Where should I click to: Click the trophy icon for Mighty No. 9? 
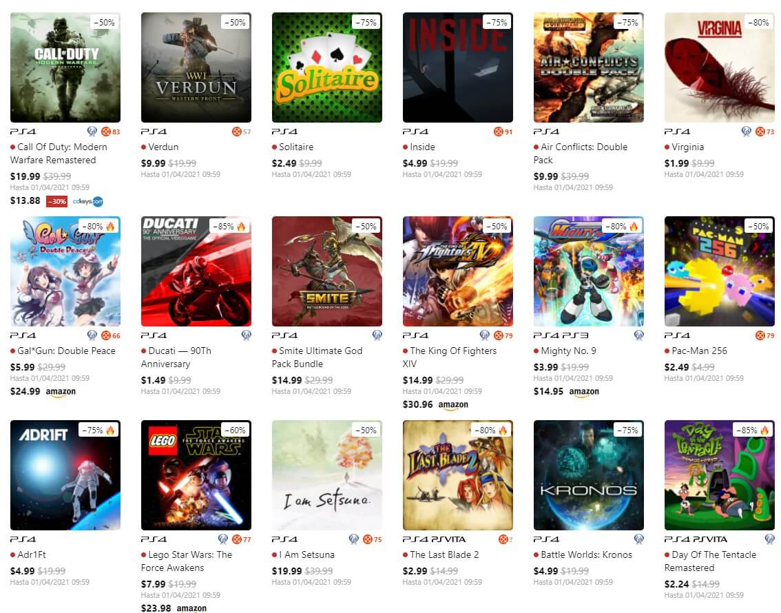tap(638, 335)
